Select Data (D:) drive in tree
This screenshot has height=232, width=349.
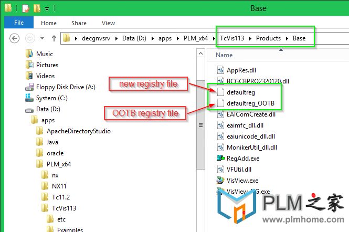tap(48, 109)
